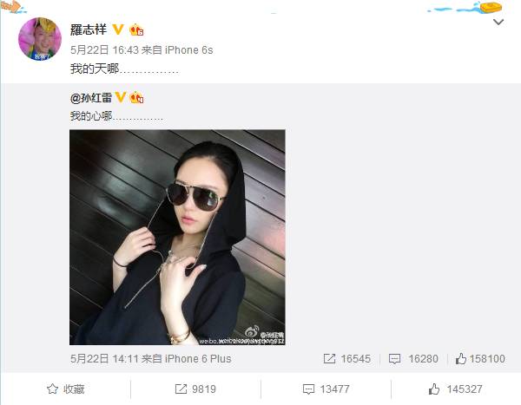
Task: Open the post options chevron menu
Action: pos(498,23)
